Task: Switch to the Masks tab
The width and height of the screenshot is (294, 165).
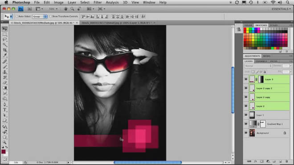Action: [x=266, y=56]
